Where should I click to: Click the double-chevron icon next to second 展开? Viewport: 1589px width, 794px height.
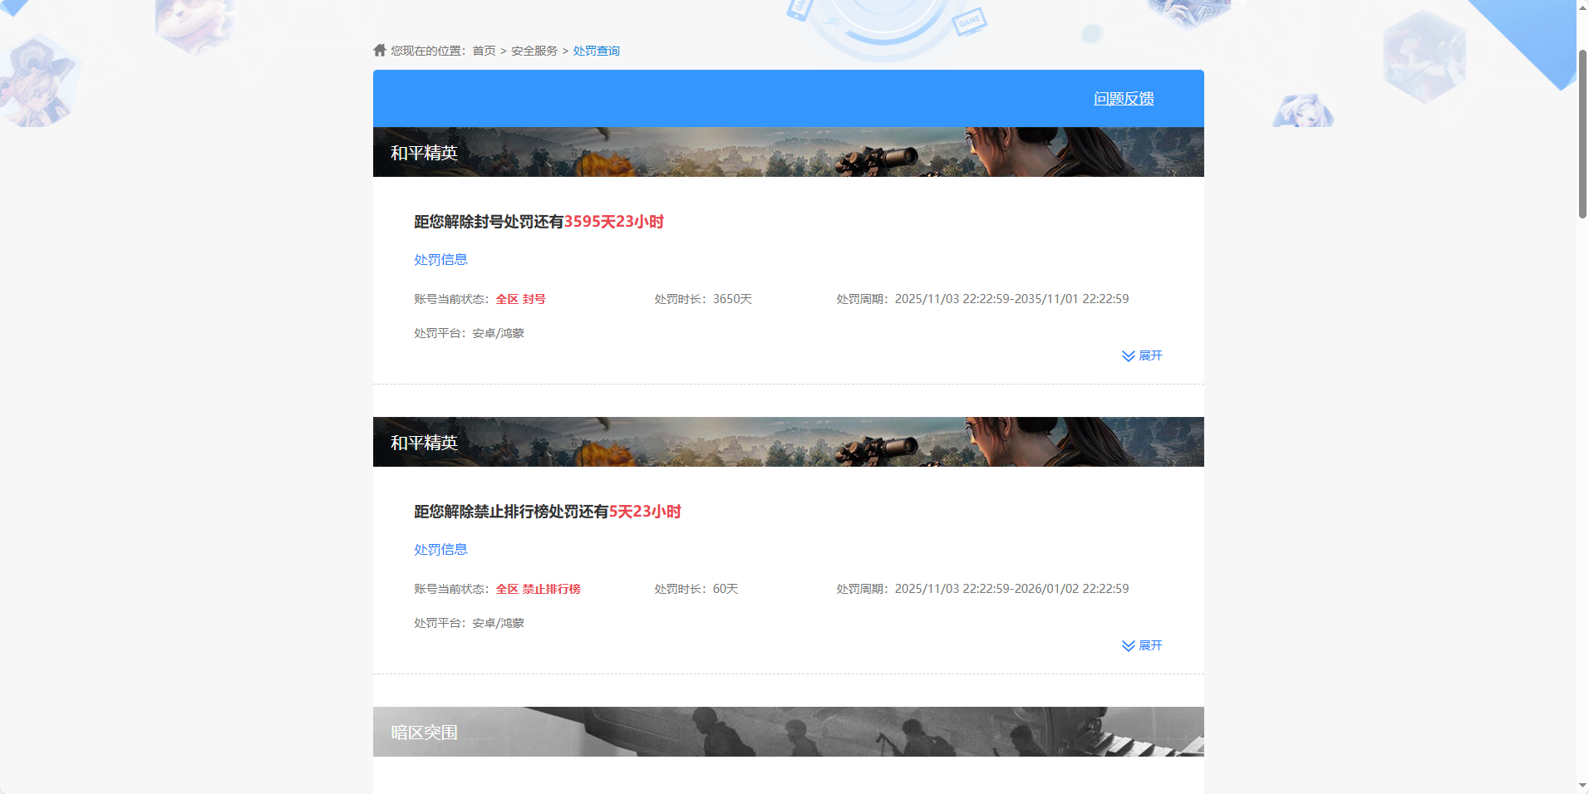[x=1128, y=645]
